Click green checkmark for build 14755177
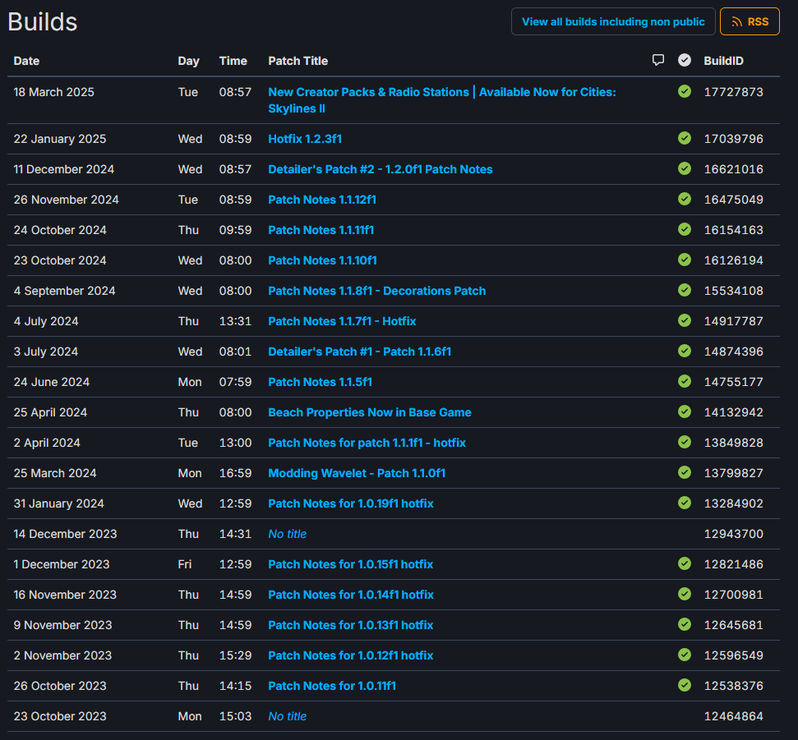 pos(685,381)
